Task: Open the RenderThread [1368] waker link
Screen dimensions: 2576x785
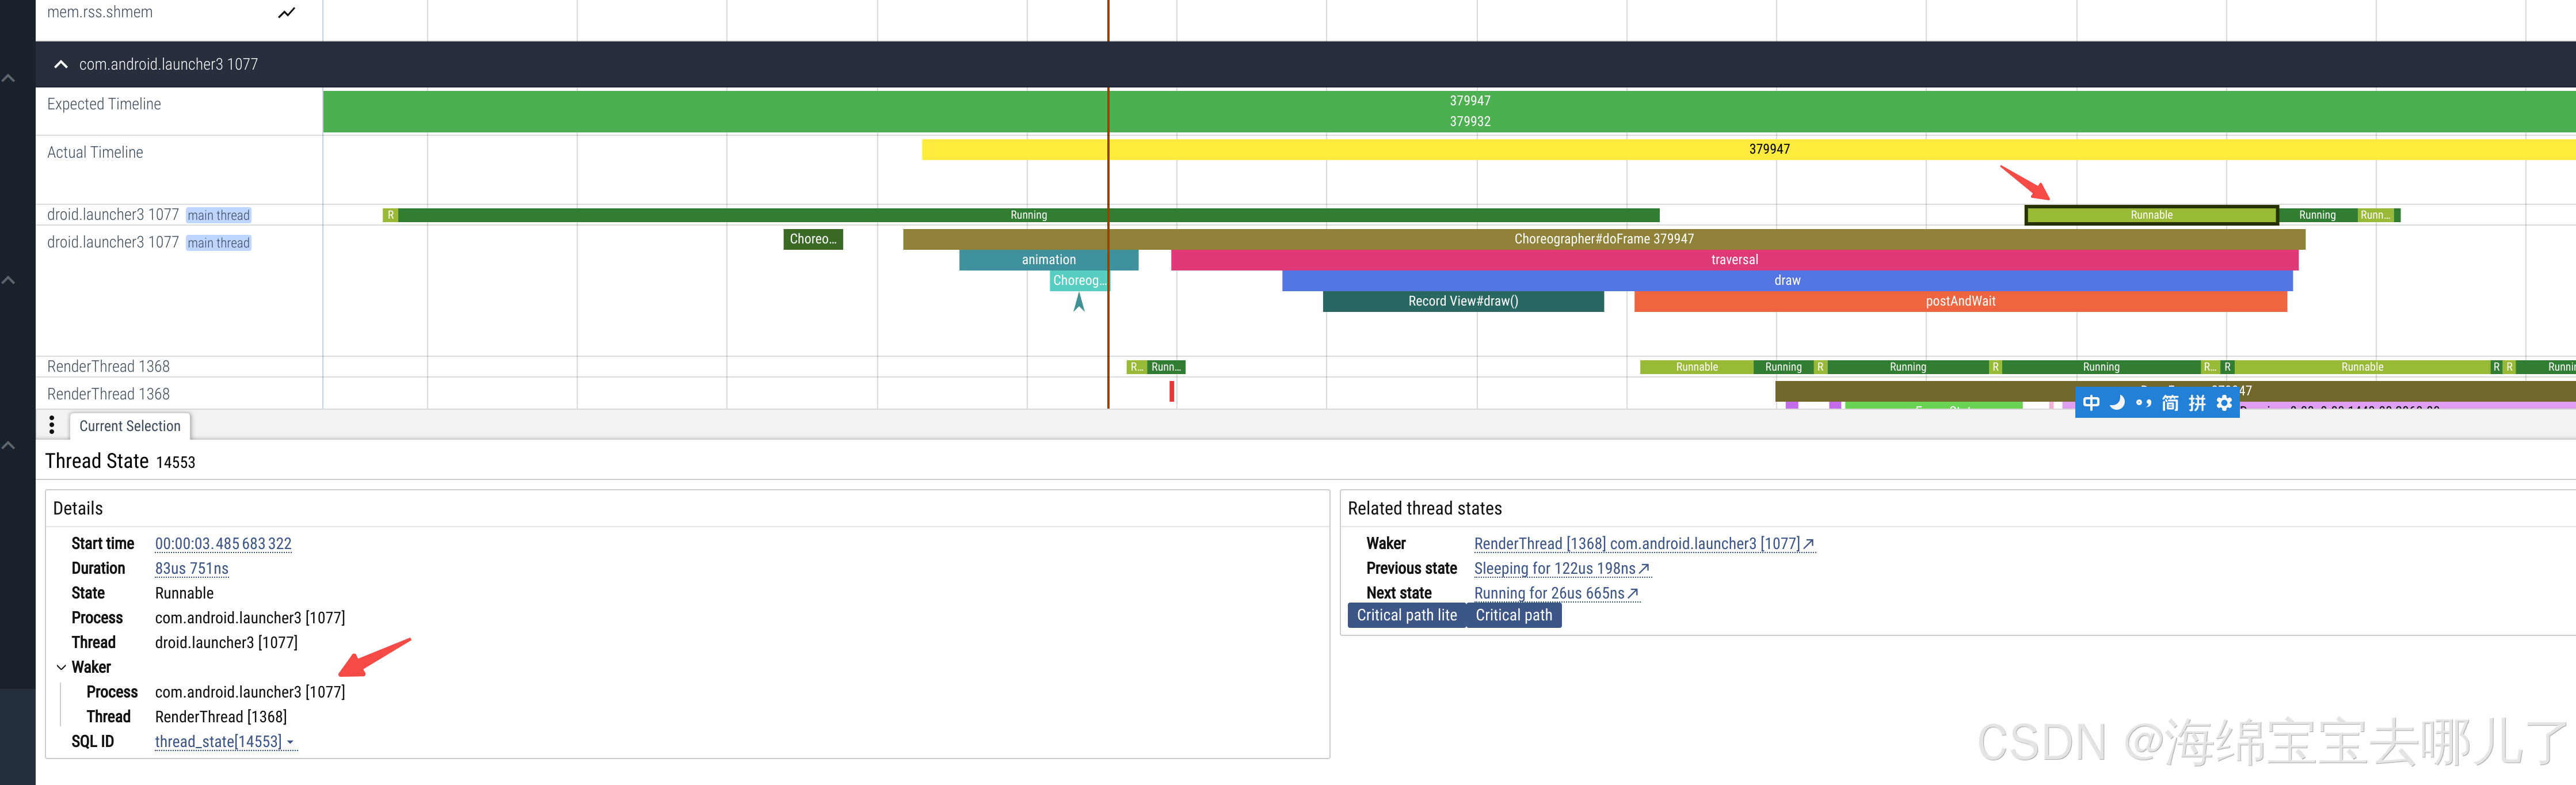Action: [x=1643, y=544]
